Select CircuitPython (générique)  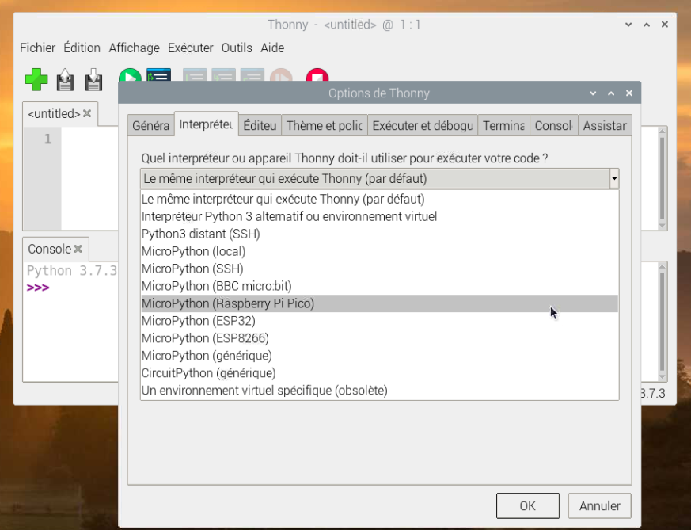[379, 373]
